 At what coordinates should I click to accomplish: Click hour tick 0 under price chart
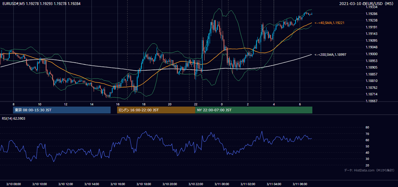coord(222,104)
